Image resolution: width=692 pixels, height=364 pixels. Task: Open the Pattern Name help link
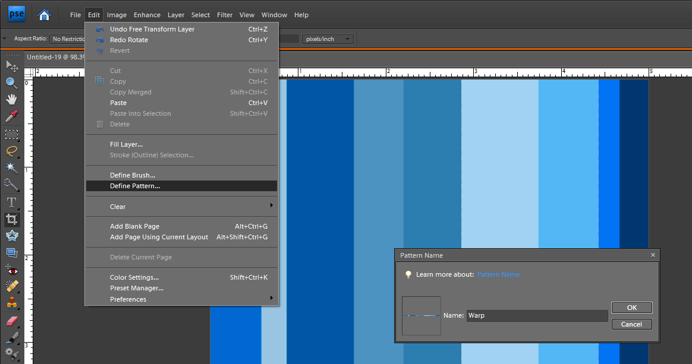[x=498, y=274]
